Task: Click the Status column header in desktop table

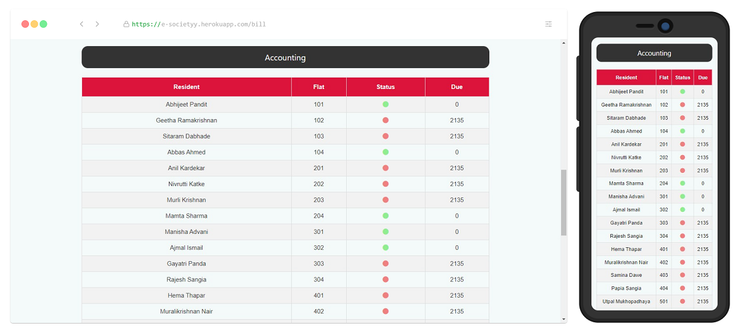Action: pos(385,87)
